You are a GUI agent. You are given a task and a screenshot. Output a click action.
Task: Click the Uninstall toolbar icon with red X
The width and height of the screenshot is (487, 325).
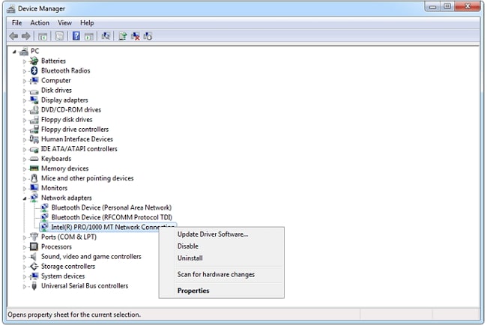point(136,36)
